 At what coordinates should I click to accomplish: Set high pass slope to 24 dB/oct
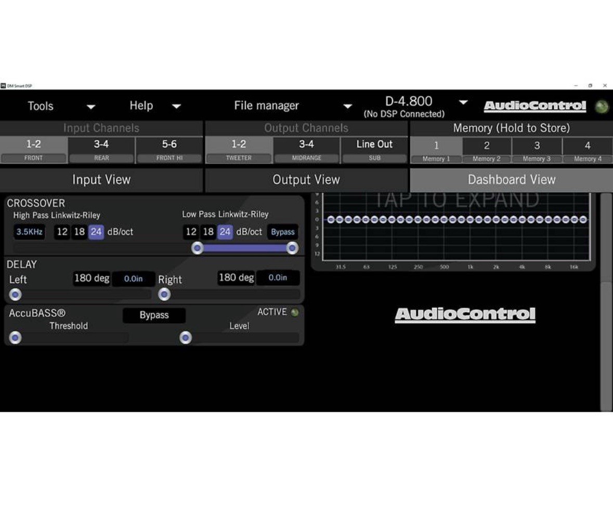coord(96,232)
